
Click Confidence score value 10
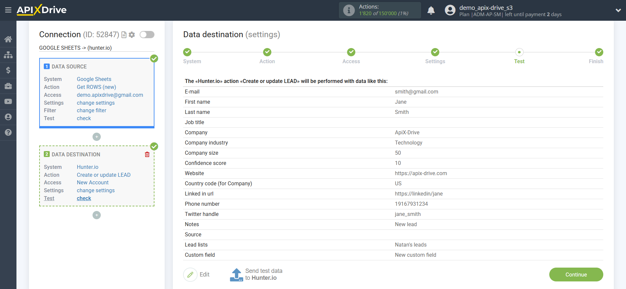click(398, 163)
